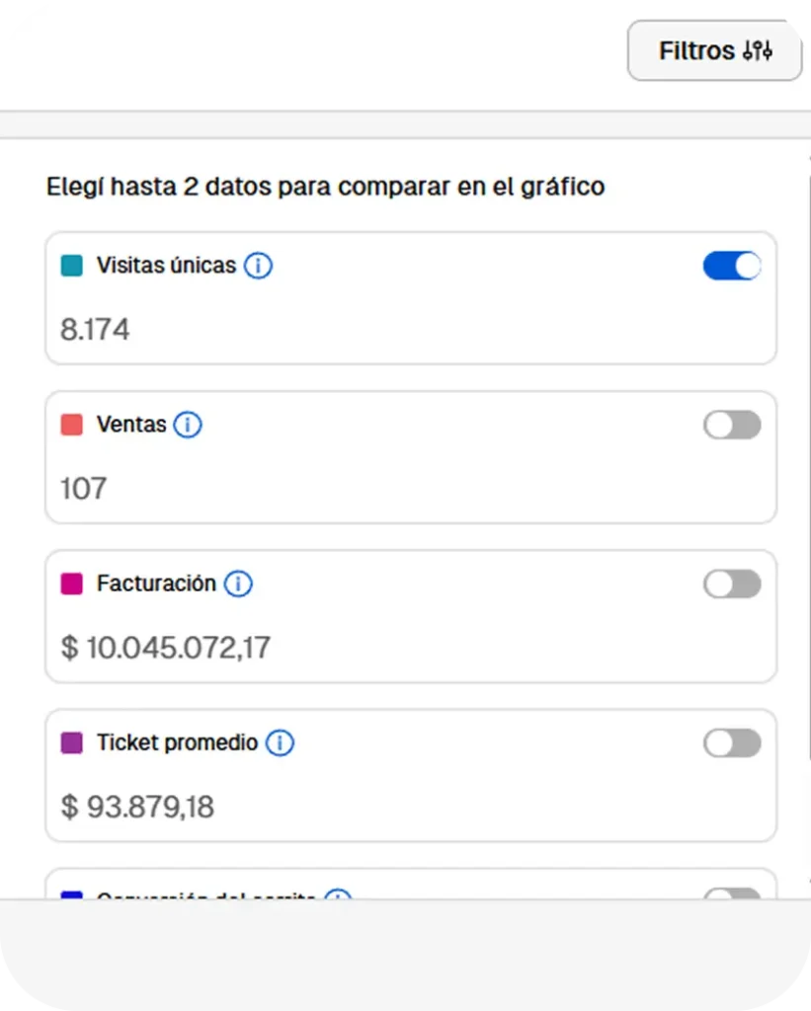Screen dimensions: 811x1011
Task: Show info tooltip for Facturación
Action: (x=238, y=583)
